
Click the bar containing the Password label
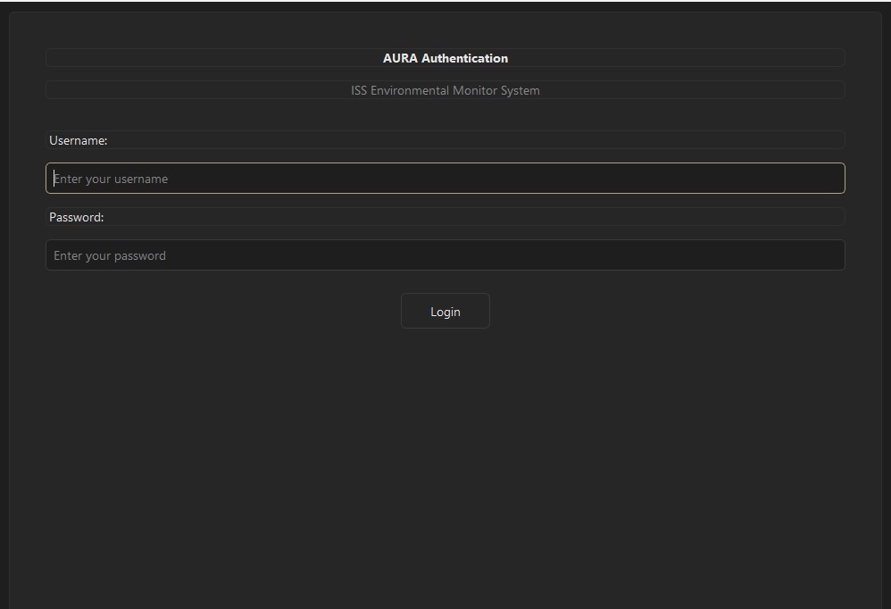445,217
